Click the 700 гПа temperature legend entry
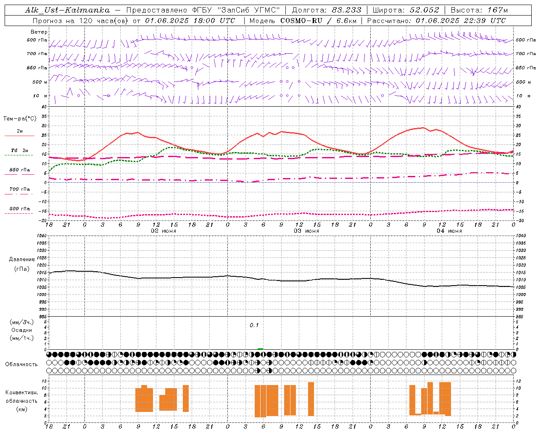Viewport: 538px width, 430px height. [19, 189]
